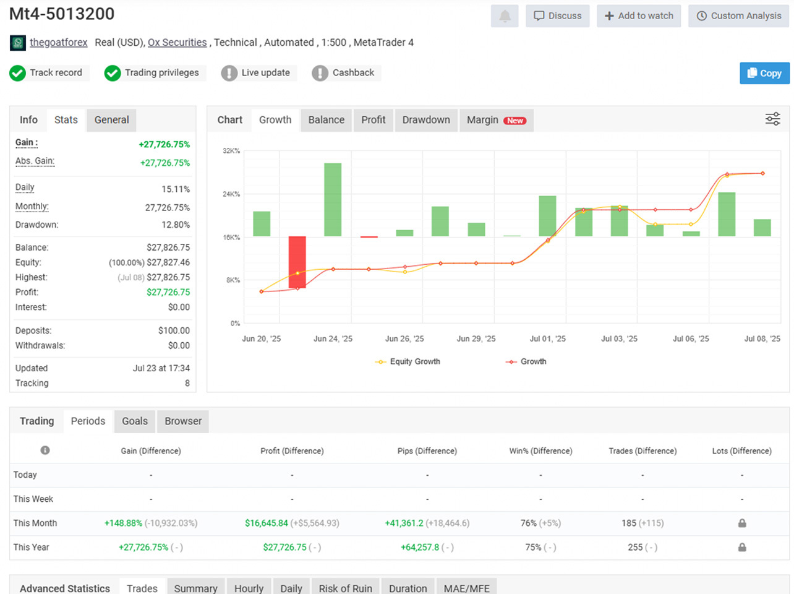794x594 pixels.
Task: Click the info icon in Trading table header
Action: (x=45, y=450)
